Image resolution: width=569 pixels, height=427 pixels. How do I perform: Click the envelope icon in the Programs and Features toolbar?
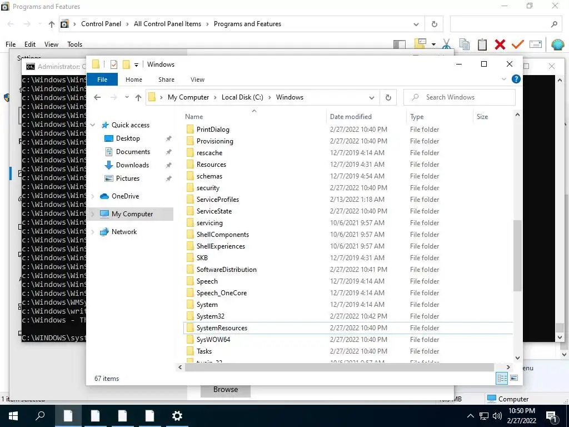click(536, 44)
